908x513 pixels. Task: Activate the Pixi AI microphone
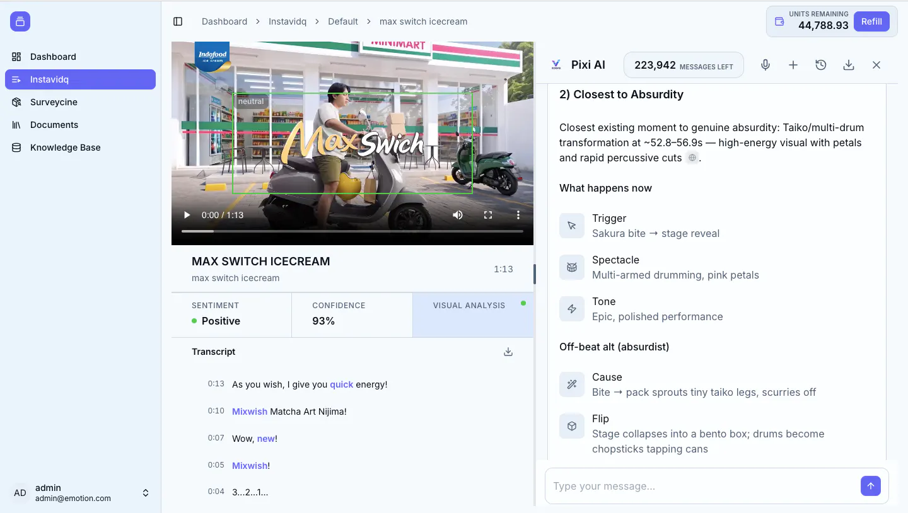[x=765, y=65]
